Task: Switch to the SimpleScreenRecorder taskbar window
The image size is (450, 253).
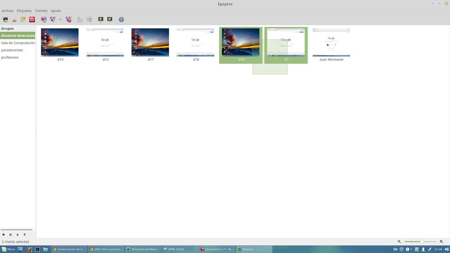Action: coord(143,249)
